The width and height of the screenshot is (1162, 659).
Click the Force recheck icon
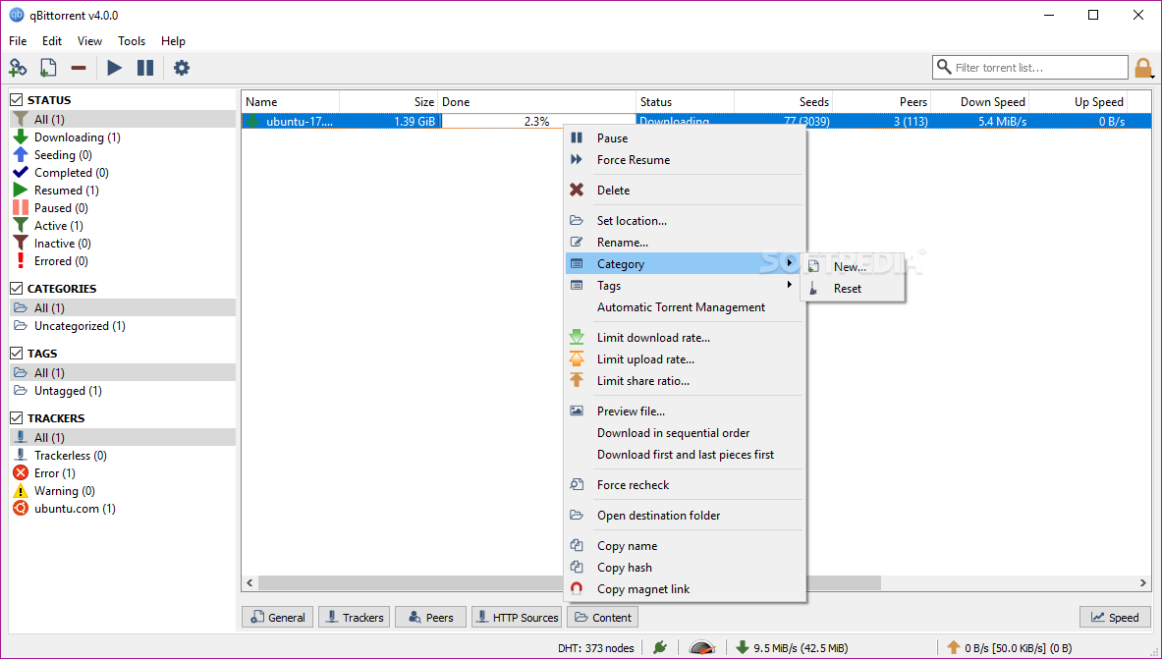tap(577, 484)
